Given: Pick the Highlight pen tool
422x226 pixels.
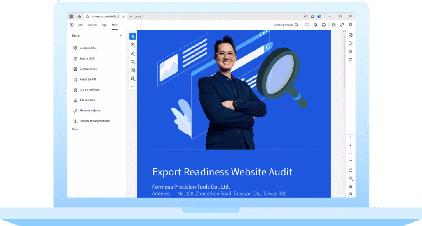Looking at the screenshot, I should click(x=133, y=53).
